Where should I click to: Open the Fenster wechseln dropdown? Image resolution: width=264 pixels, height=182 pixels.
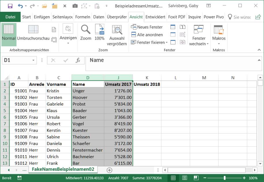point(199,35)
